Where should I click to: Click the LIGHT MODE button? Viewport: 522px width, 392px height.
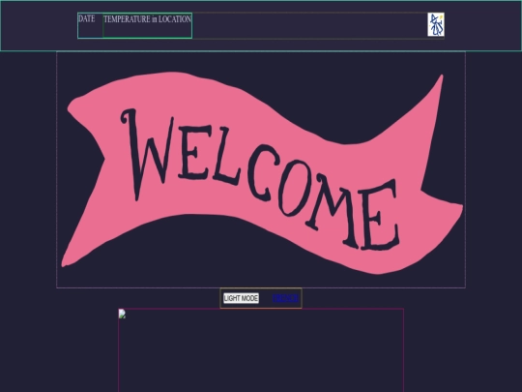click(241, 298)
